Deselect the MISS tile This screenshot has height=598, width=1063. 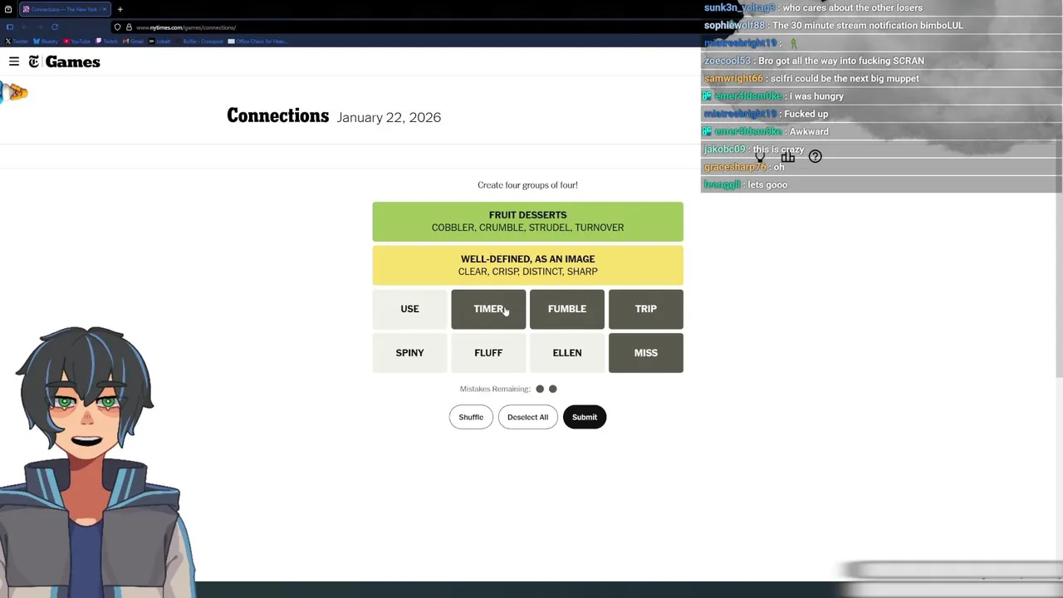645,353
